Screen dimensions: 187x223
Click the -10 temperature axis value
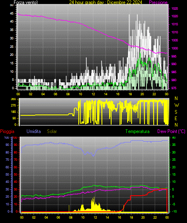[174, 211]
